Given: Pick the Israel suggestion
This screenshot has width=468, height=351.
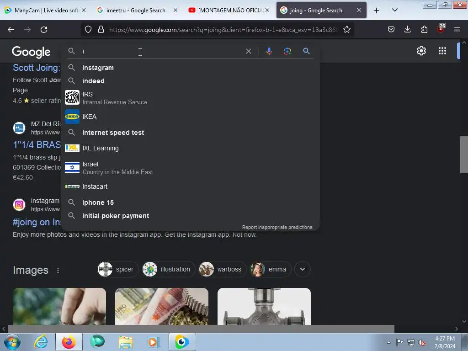Looking at the screenshot, I should coord(191,168).
